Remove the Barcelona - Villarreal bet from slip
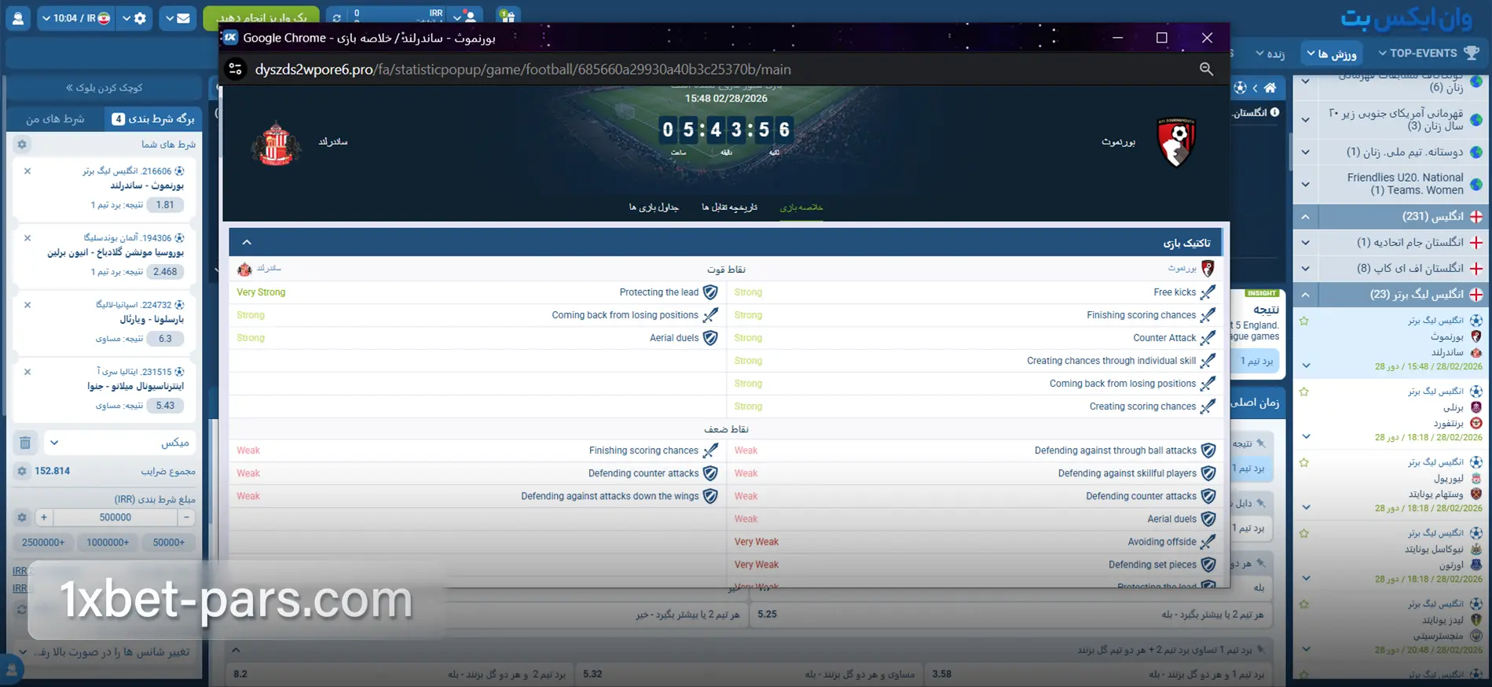Screen dimensions: 1492x687 (x=27, y=305)
